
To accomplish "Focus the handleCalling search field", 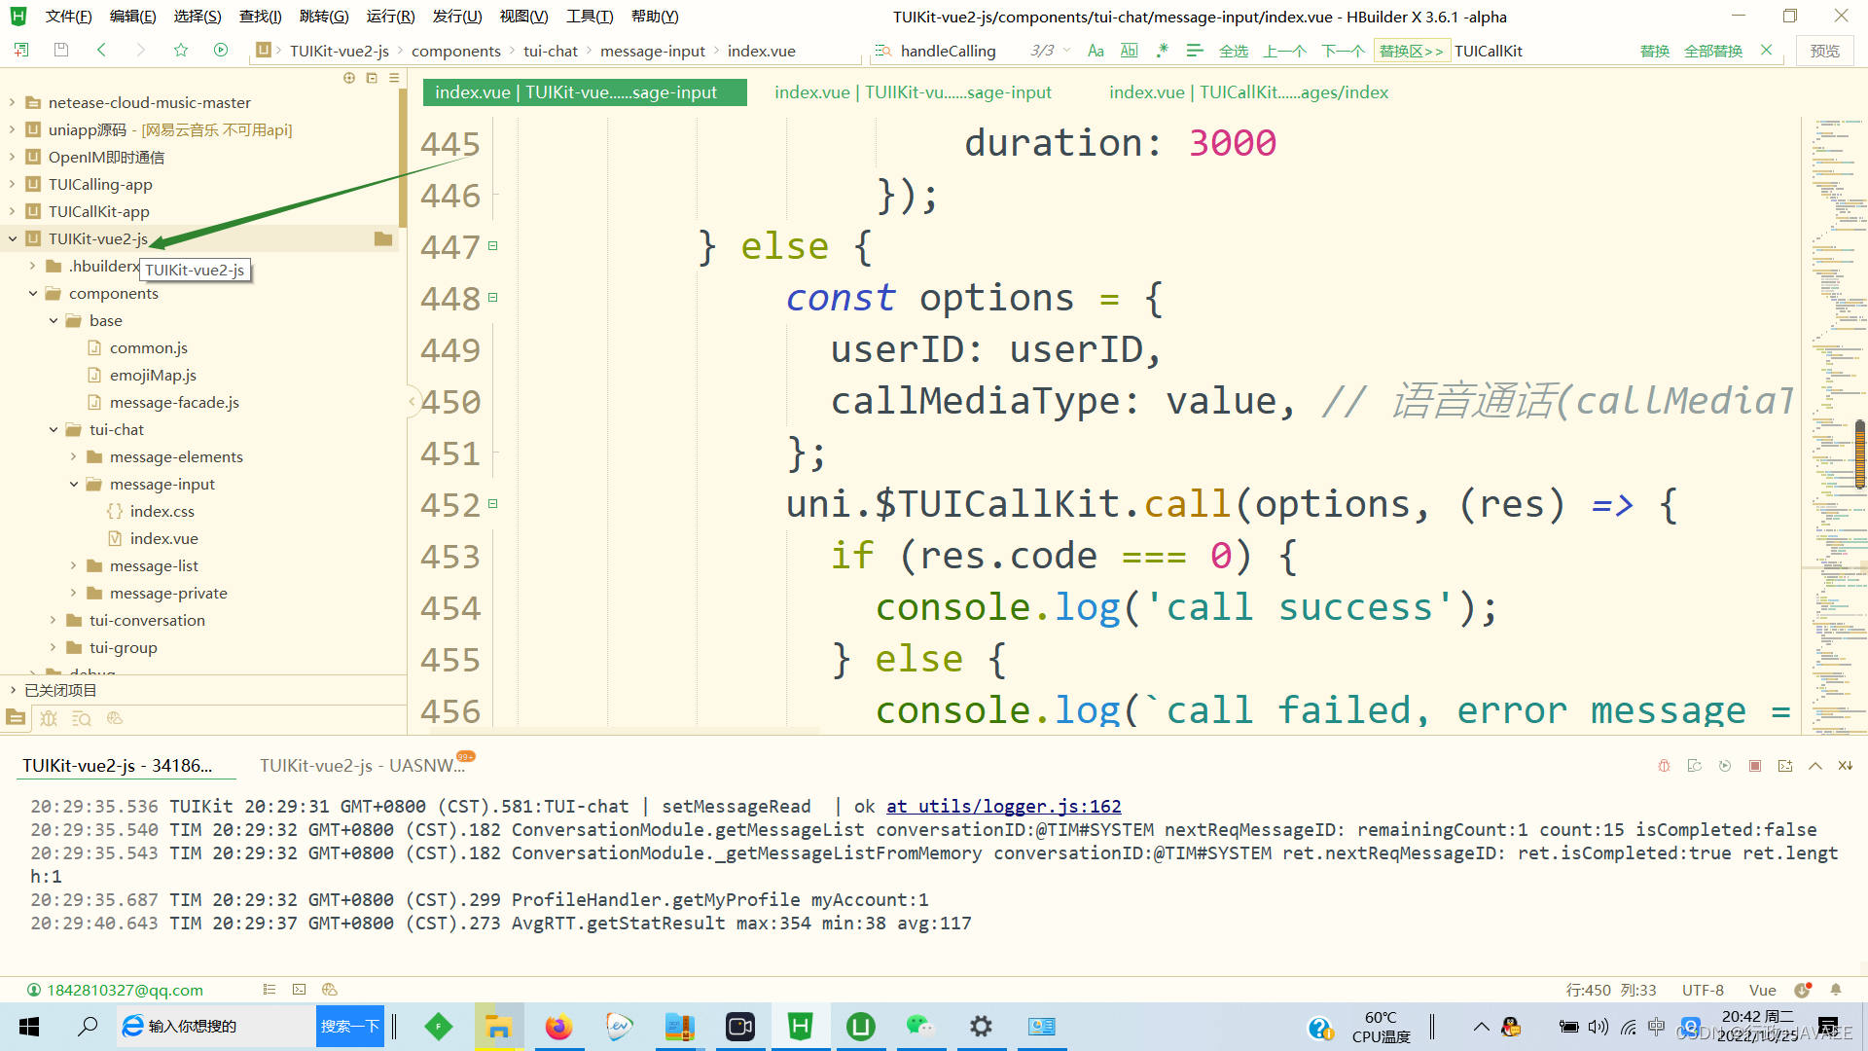I will point(949,51).
